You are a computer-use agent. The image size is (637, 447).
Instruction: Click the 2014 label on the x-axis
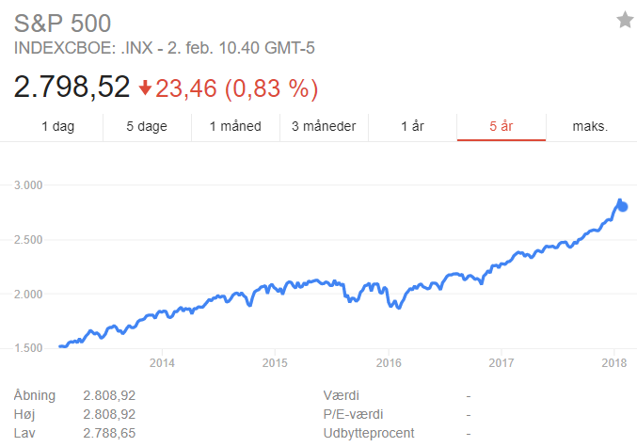click(163, 362)
